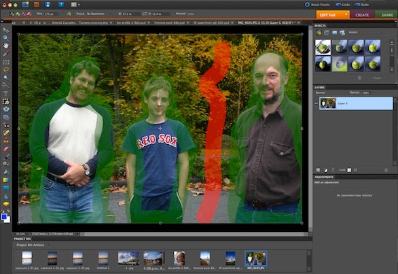Click the Redo button
This screenshot has width=398, height=274.
(362, 5)
